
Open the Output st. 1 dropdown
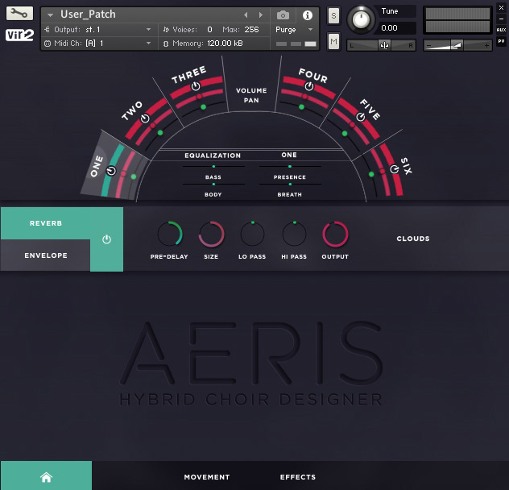148,30
